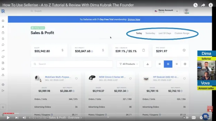Click the HP DeskJet printer thumbnail image
Screen dimensions: 216x121
point(146,79)
